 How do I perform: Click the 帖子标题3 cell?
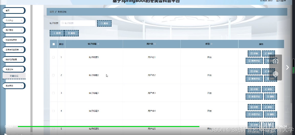[94, 93]
